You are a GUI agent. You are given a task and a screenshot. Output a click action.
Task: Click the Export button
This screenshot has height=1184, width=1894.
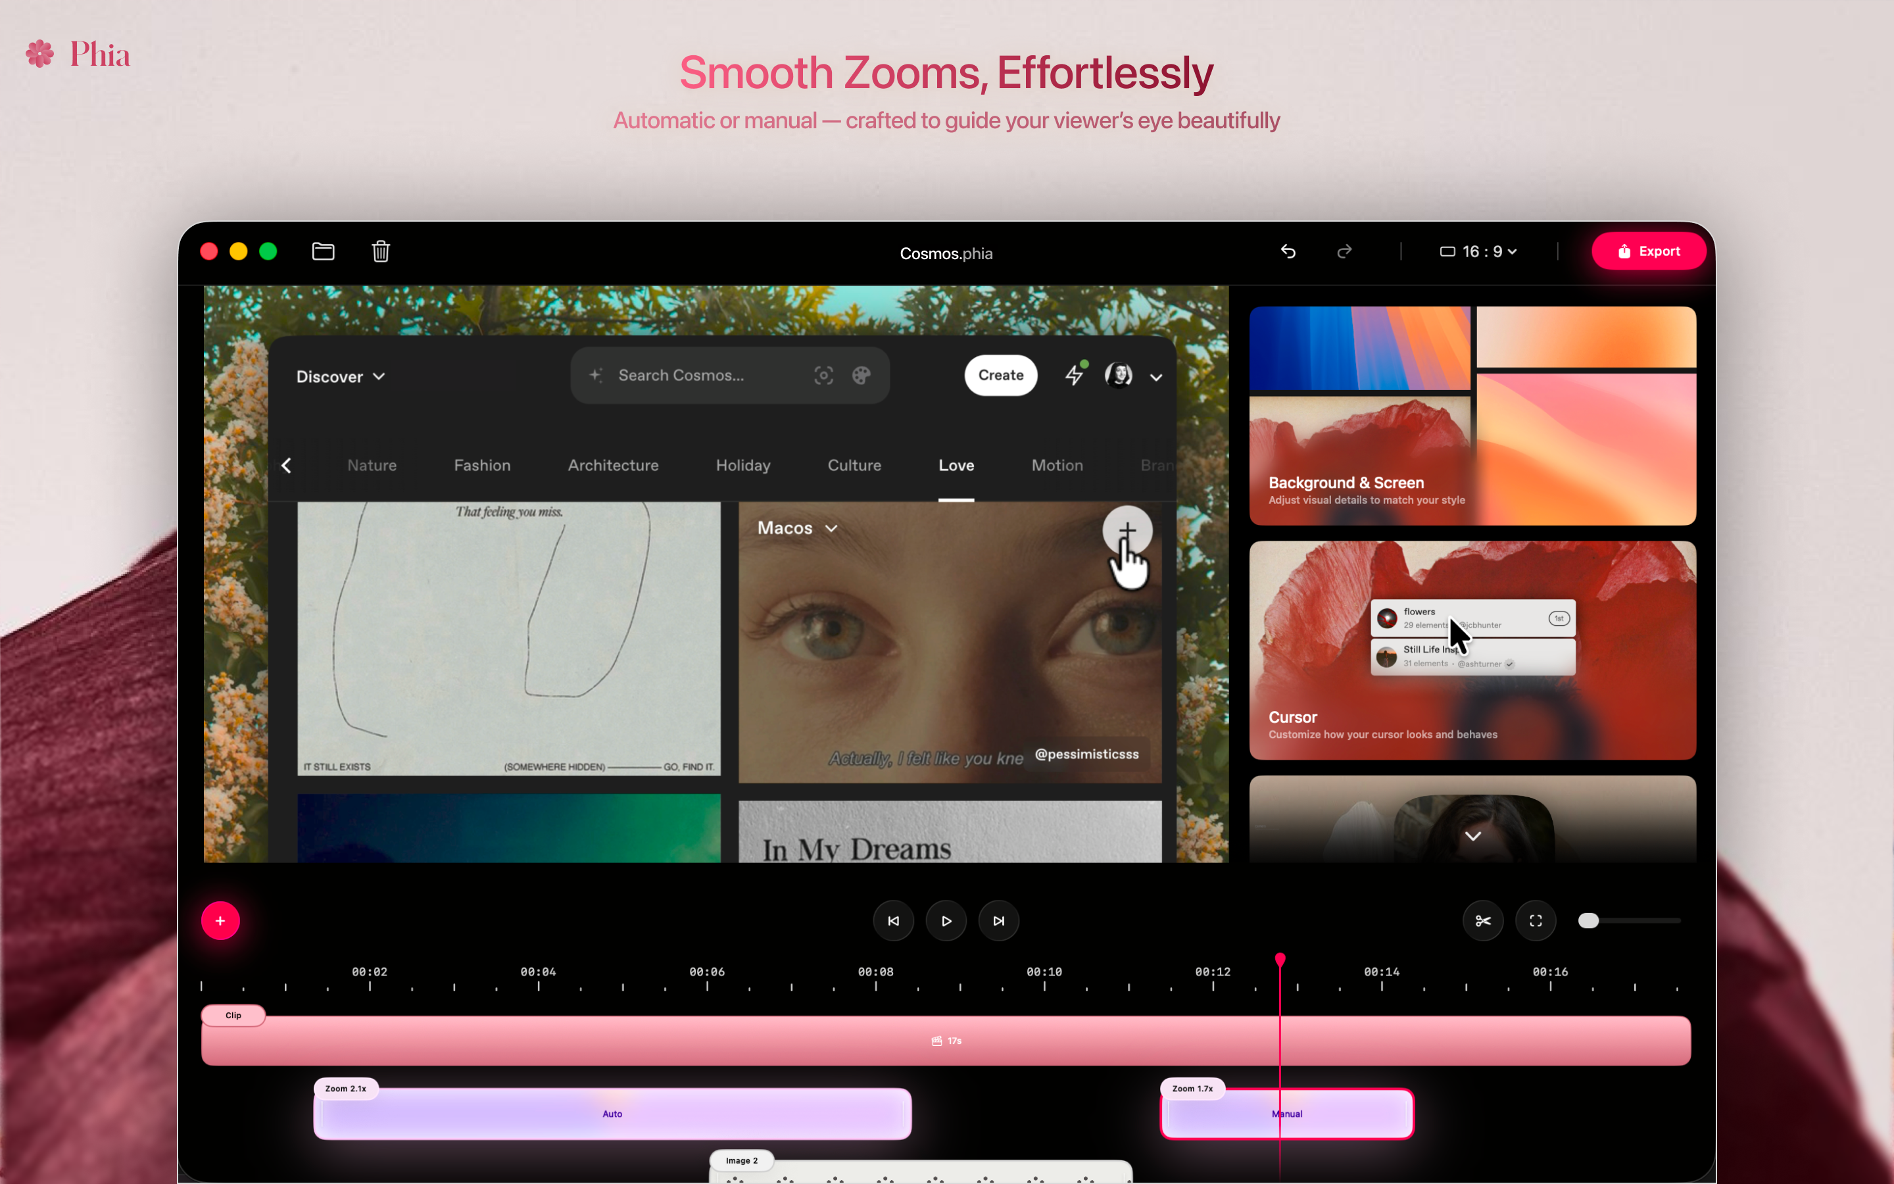(1649, 251)
